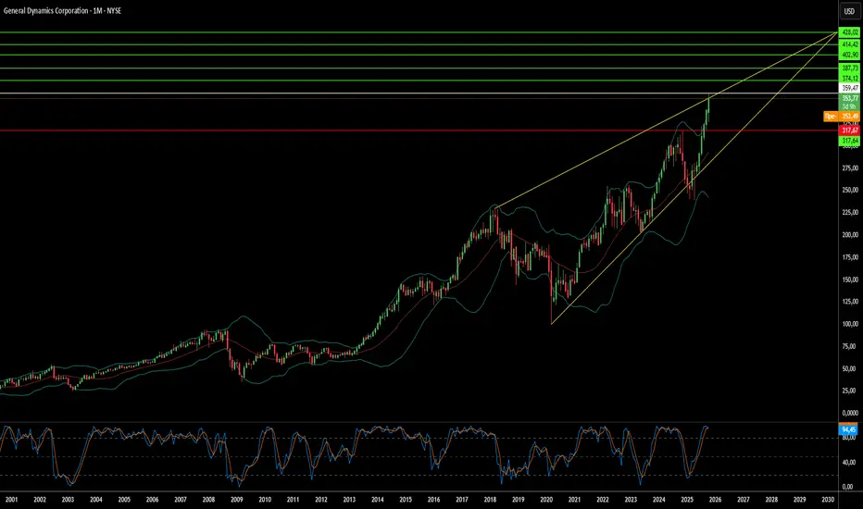Click the current price 353,77 label

click(x=849, y=98)
